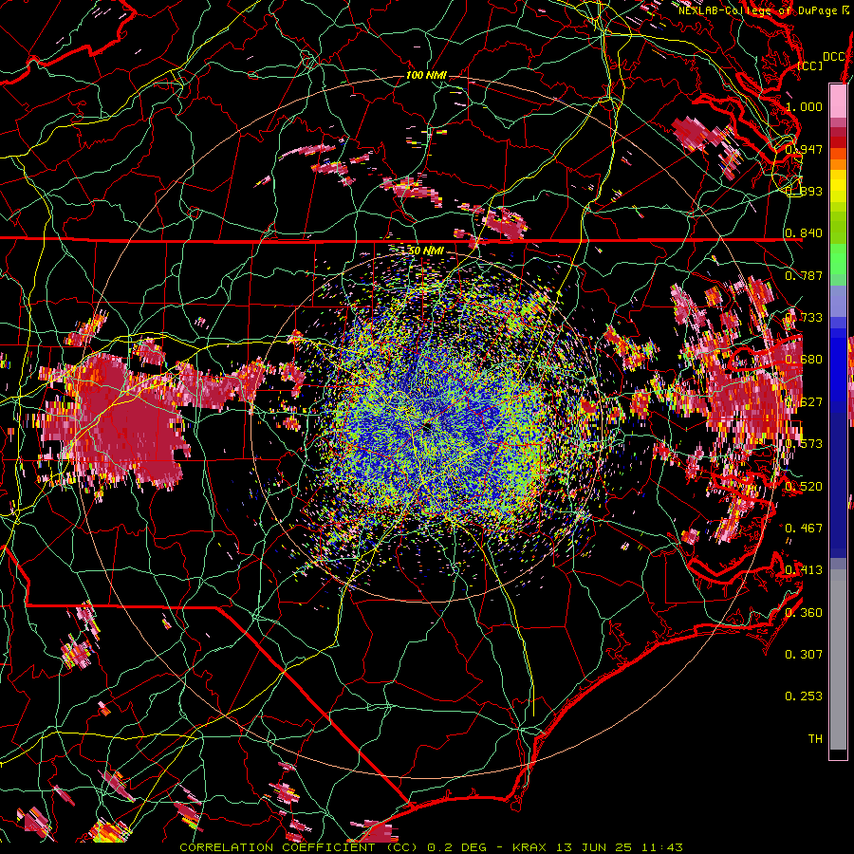Pick the light pink top color bar segment
The height and width of the screenshot is (854, 854).
[x=838, y=102]
